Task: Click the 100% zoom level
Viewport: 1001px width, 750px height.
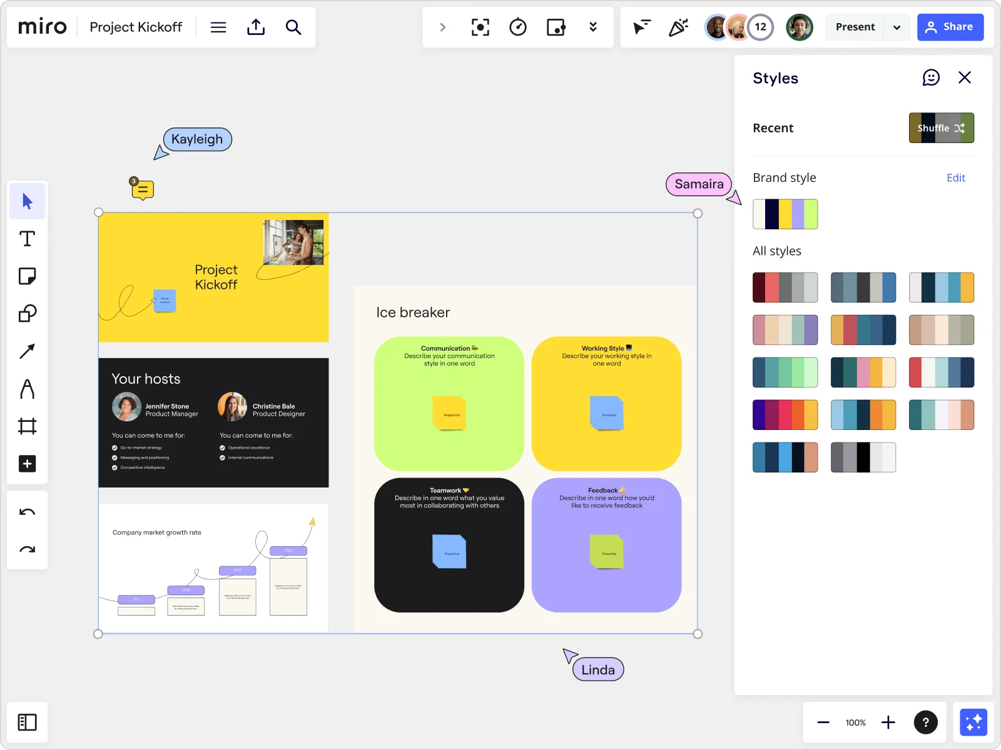Action: [856, 722]
